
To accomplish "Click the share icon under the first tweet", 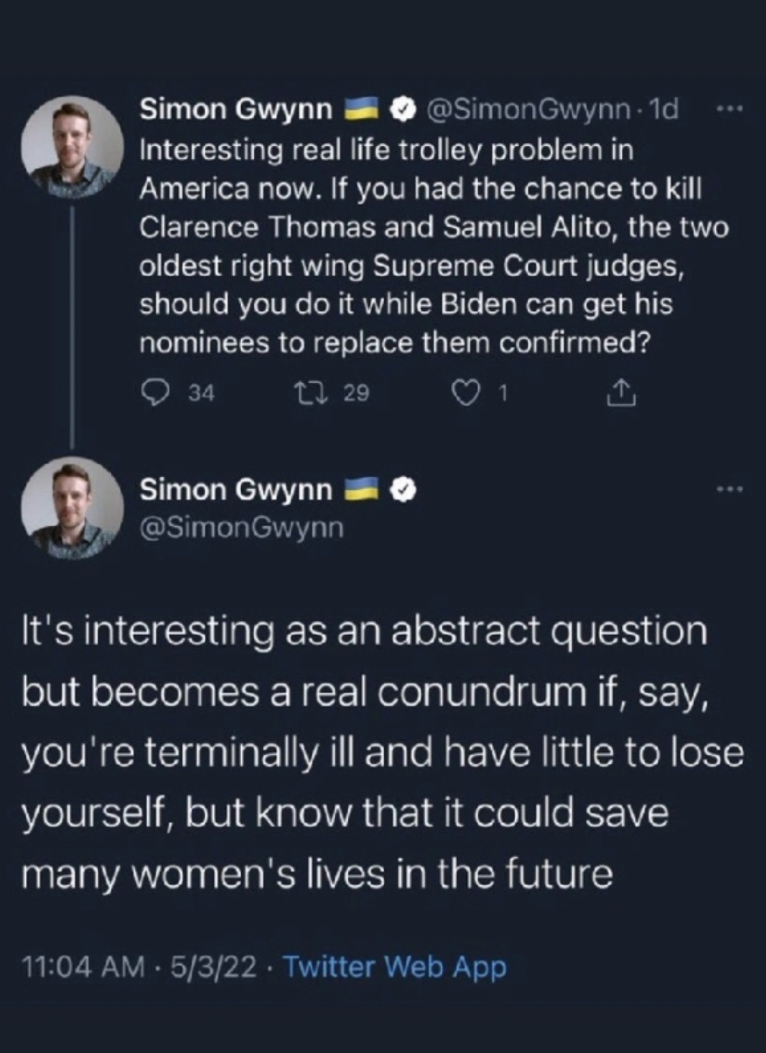I will pyautogui.click(x=620, y=394).
